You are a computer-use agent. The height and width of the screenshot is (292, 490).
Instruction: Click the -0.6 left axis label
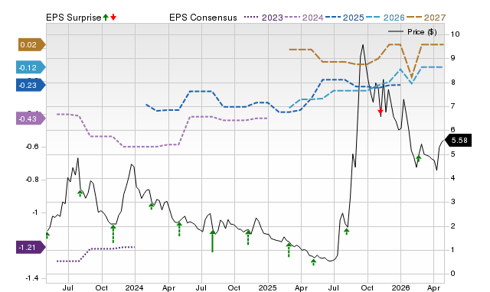coord(32,147)
